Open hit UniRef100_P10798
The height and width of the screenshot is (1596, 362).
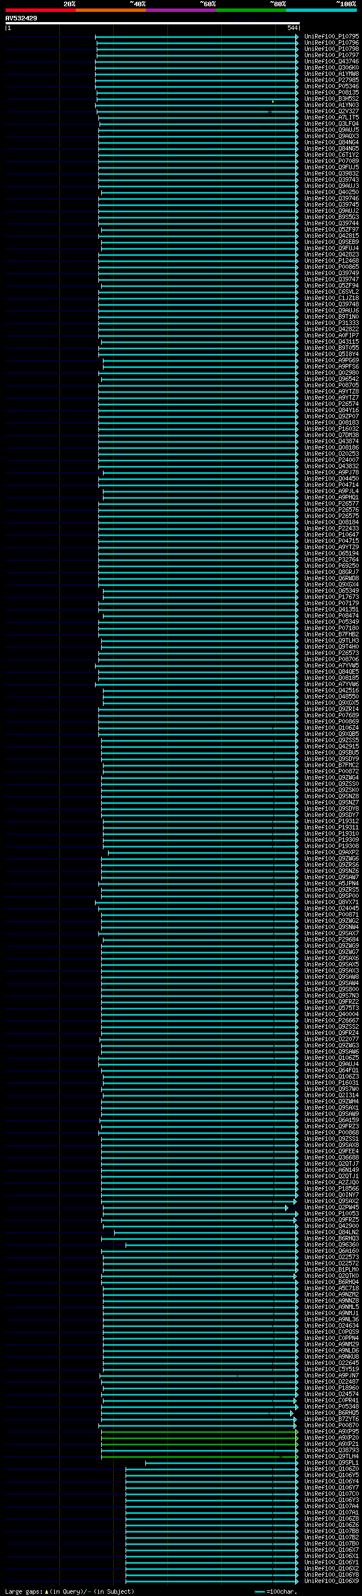pyautogui.click(x=331, y=49)
